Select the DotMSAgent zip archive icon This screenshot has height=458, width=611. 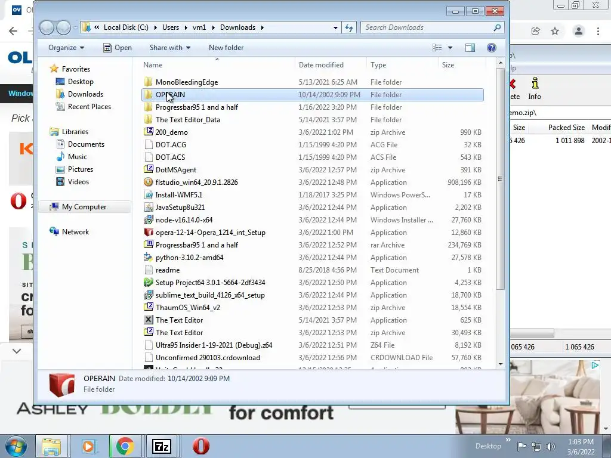point(148,169)
